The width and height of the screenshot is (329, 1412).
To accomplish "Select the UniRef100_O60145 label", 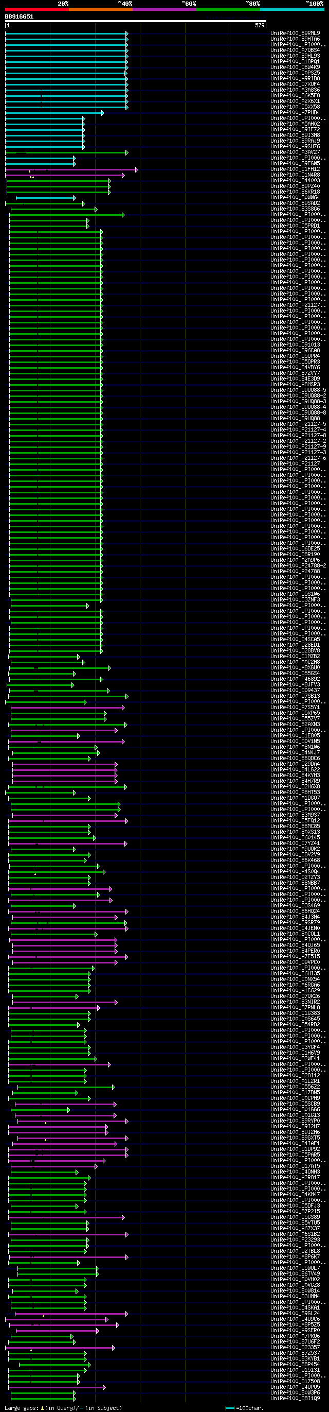I will [295, 837].
